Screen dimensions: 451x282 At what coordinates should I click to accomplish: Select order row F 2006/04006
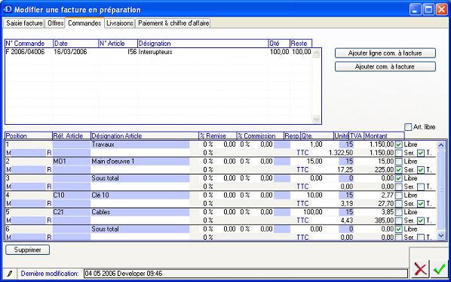pos(158,52)
